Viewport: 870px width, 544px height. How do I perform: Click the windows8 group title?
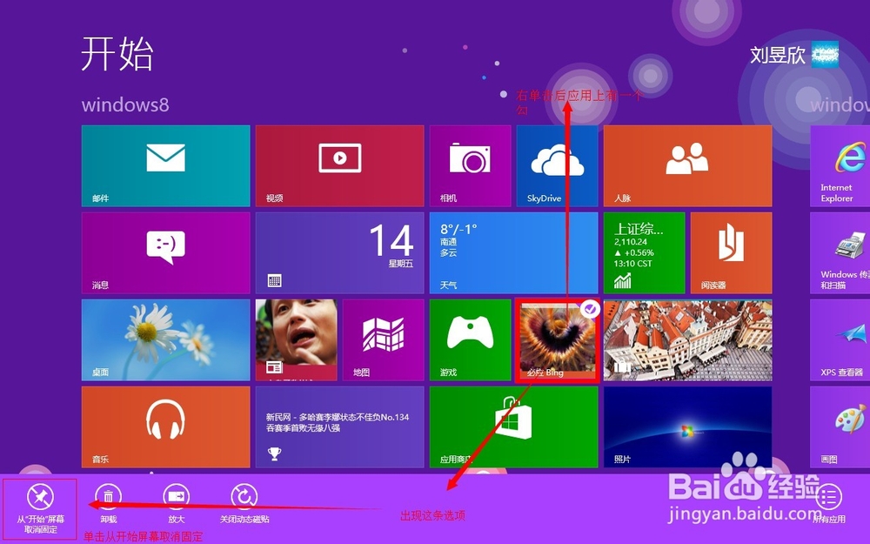[x=125, y=105]
